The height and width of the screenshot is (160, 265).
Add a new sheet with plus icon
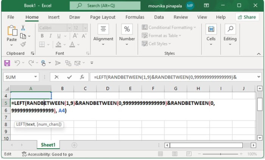[x=74, y=145]
